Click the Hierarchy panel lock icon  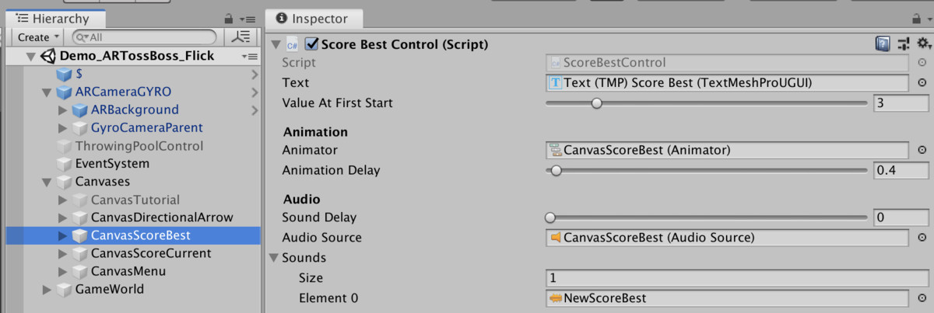pos(228,19)
